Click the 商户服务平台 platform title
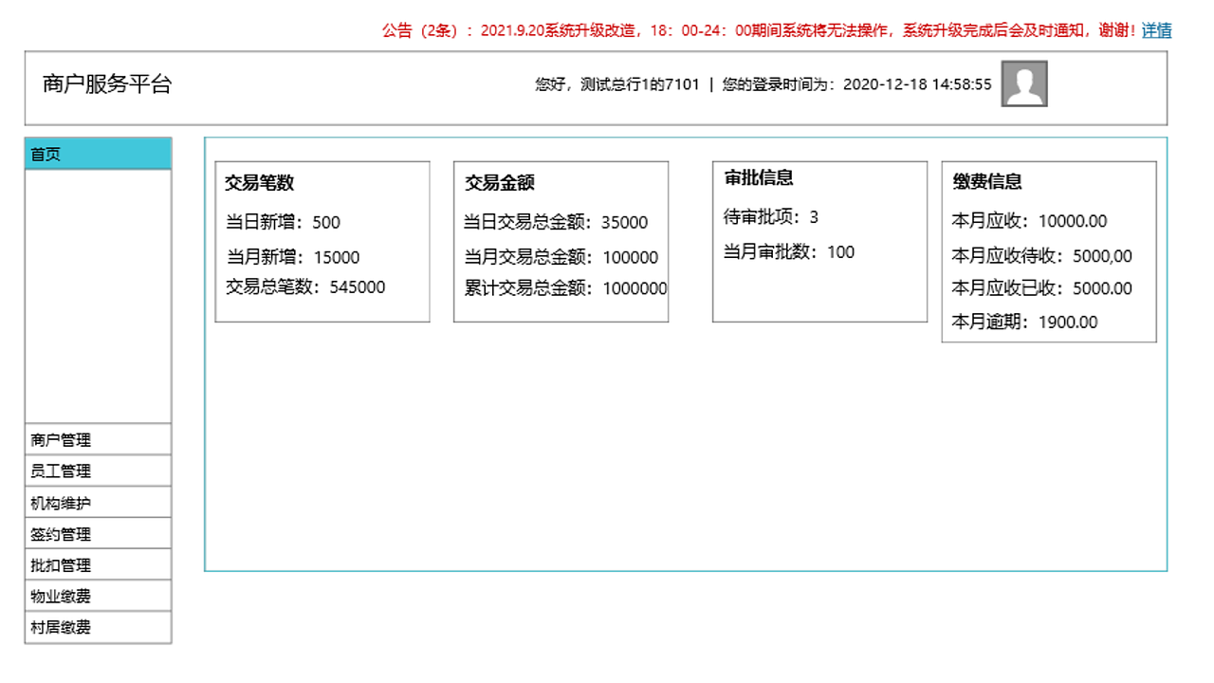The width and height of the screenshot is (1214, 683). 107,82
